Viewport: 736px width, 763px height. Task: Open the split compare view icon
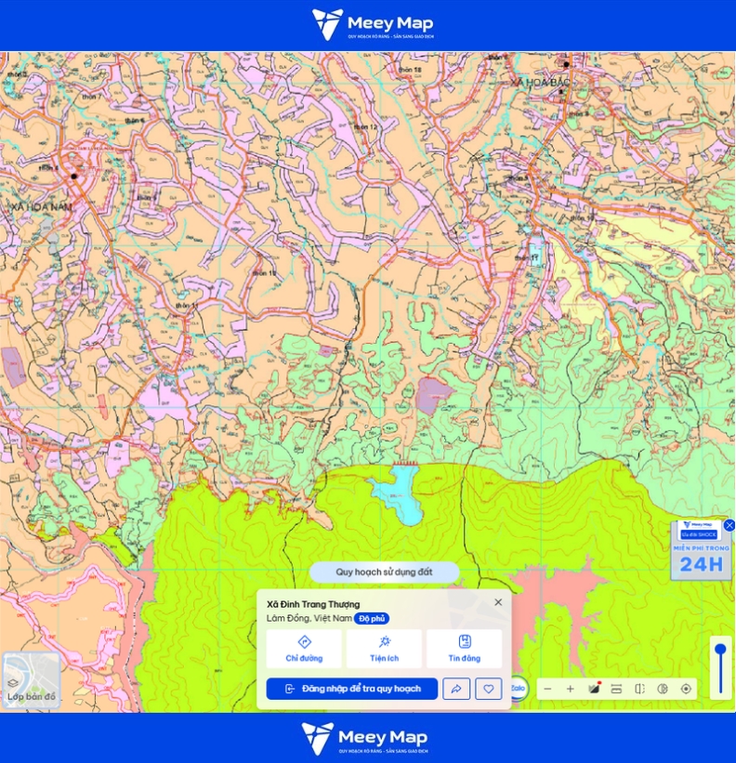(x=639, y=689)
